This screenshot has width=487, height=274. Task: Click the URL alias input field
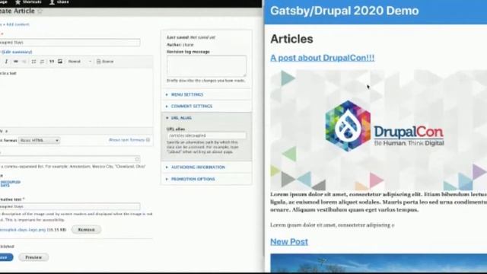pos(206,135)
